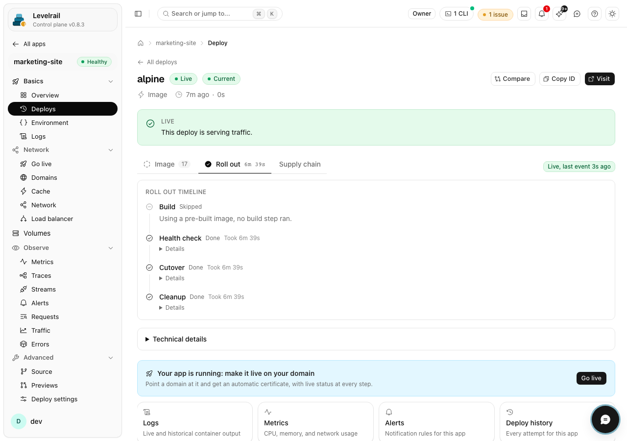Open the sparkle assistant icon
The image size is (627, 441).
tap(559, 14)
